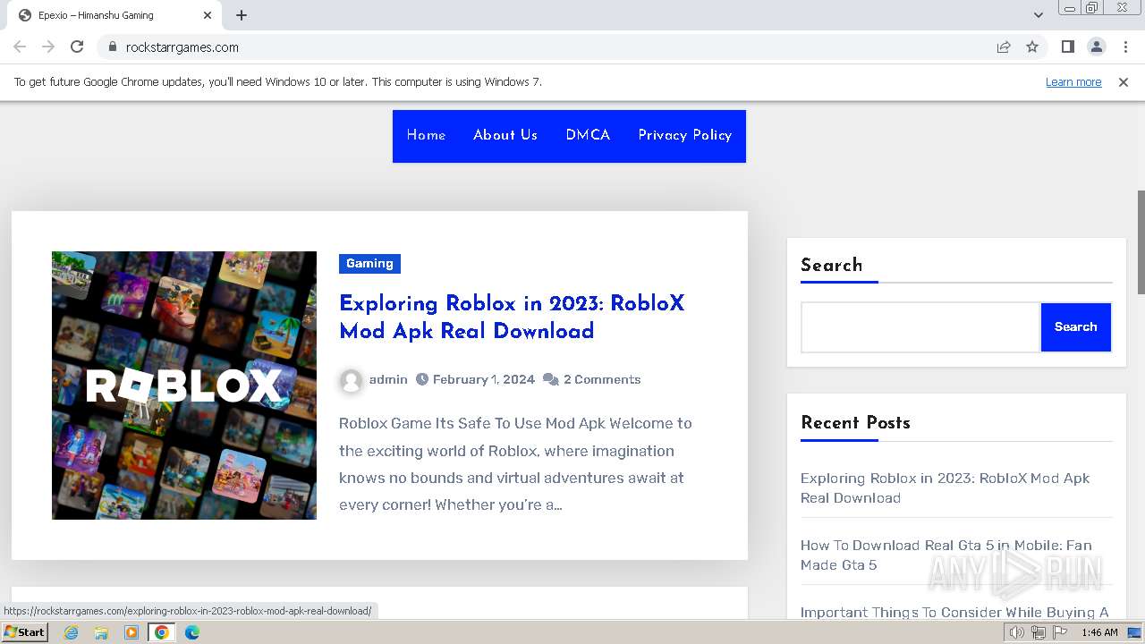
Task: Go back with the browser back arrow
Action: pyautogui.click(x=20, y=47)
